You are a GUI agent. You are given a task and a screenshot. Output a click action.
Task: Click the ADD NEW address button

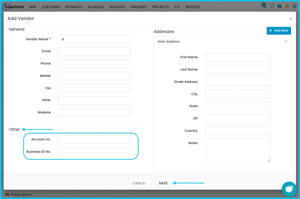pos(279,31)
